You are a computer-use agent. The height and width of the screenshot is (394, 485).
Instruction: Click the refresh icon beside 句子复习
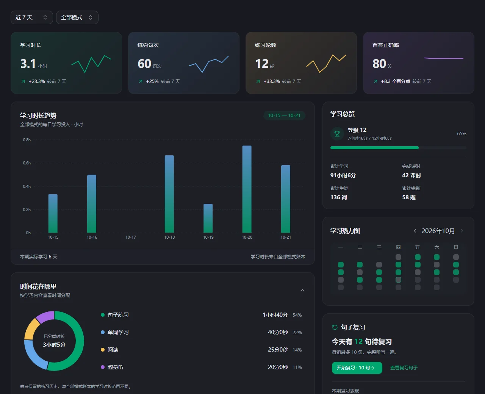pyautogui.click(x=335, y=327)
